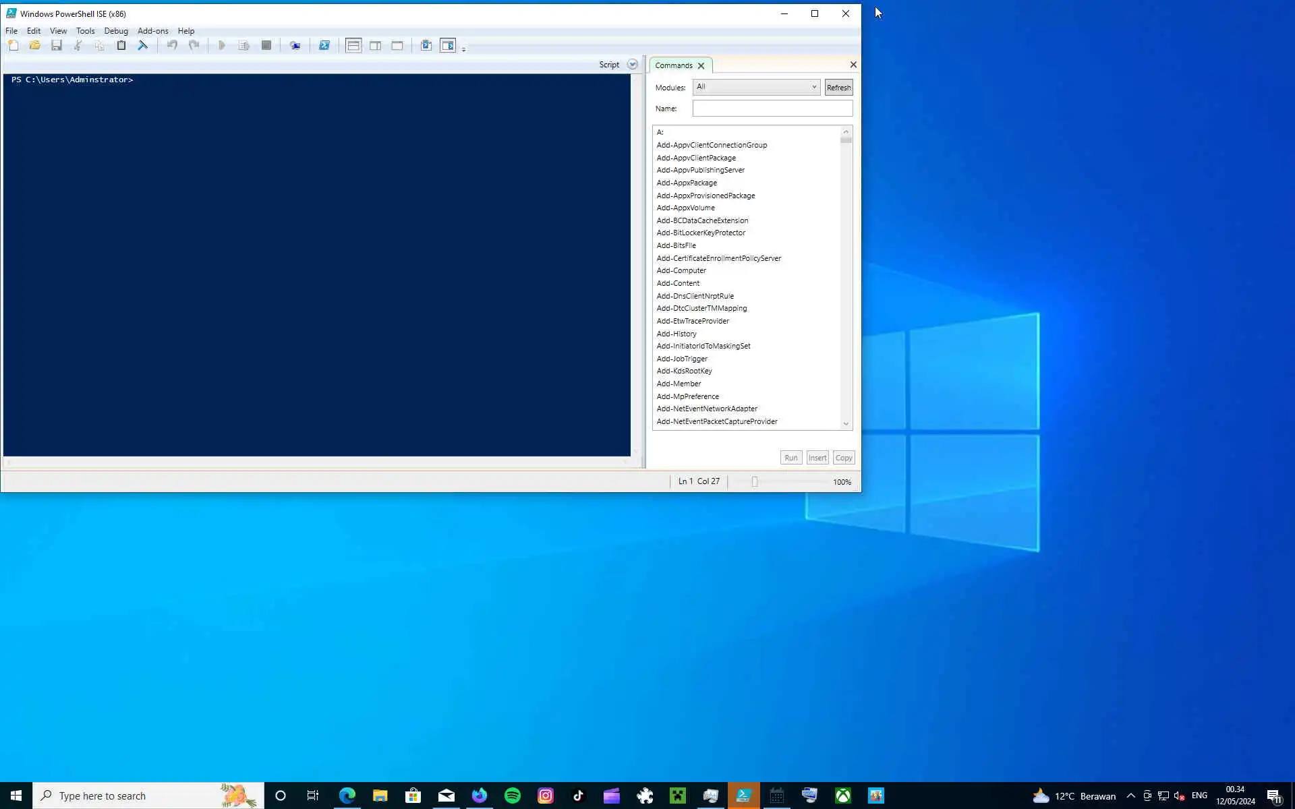Show Command Window toolbar icon
1295x809 pixels.
tap(426, 45)
